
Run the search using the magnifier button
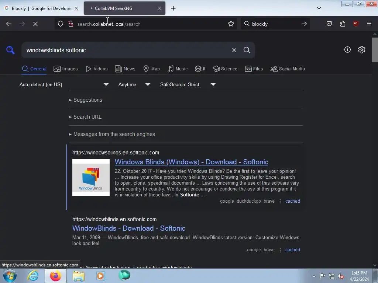[x=247, y=50]
